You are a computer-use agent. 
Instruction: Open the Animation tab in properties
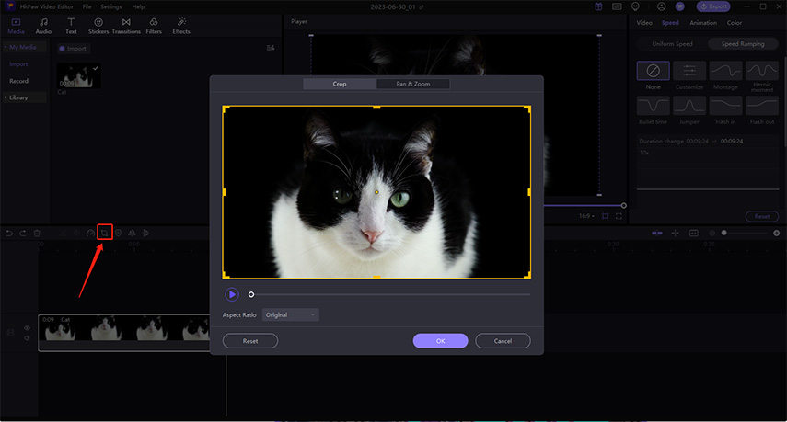click(702, 23)
